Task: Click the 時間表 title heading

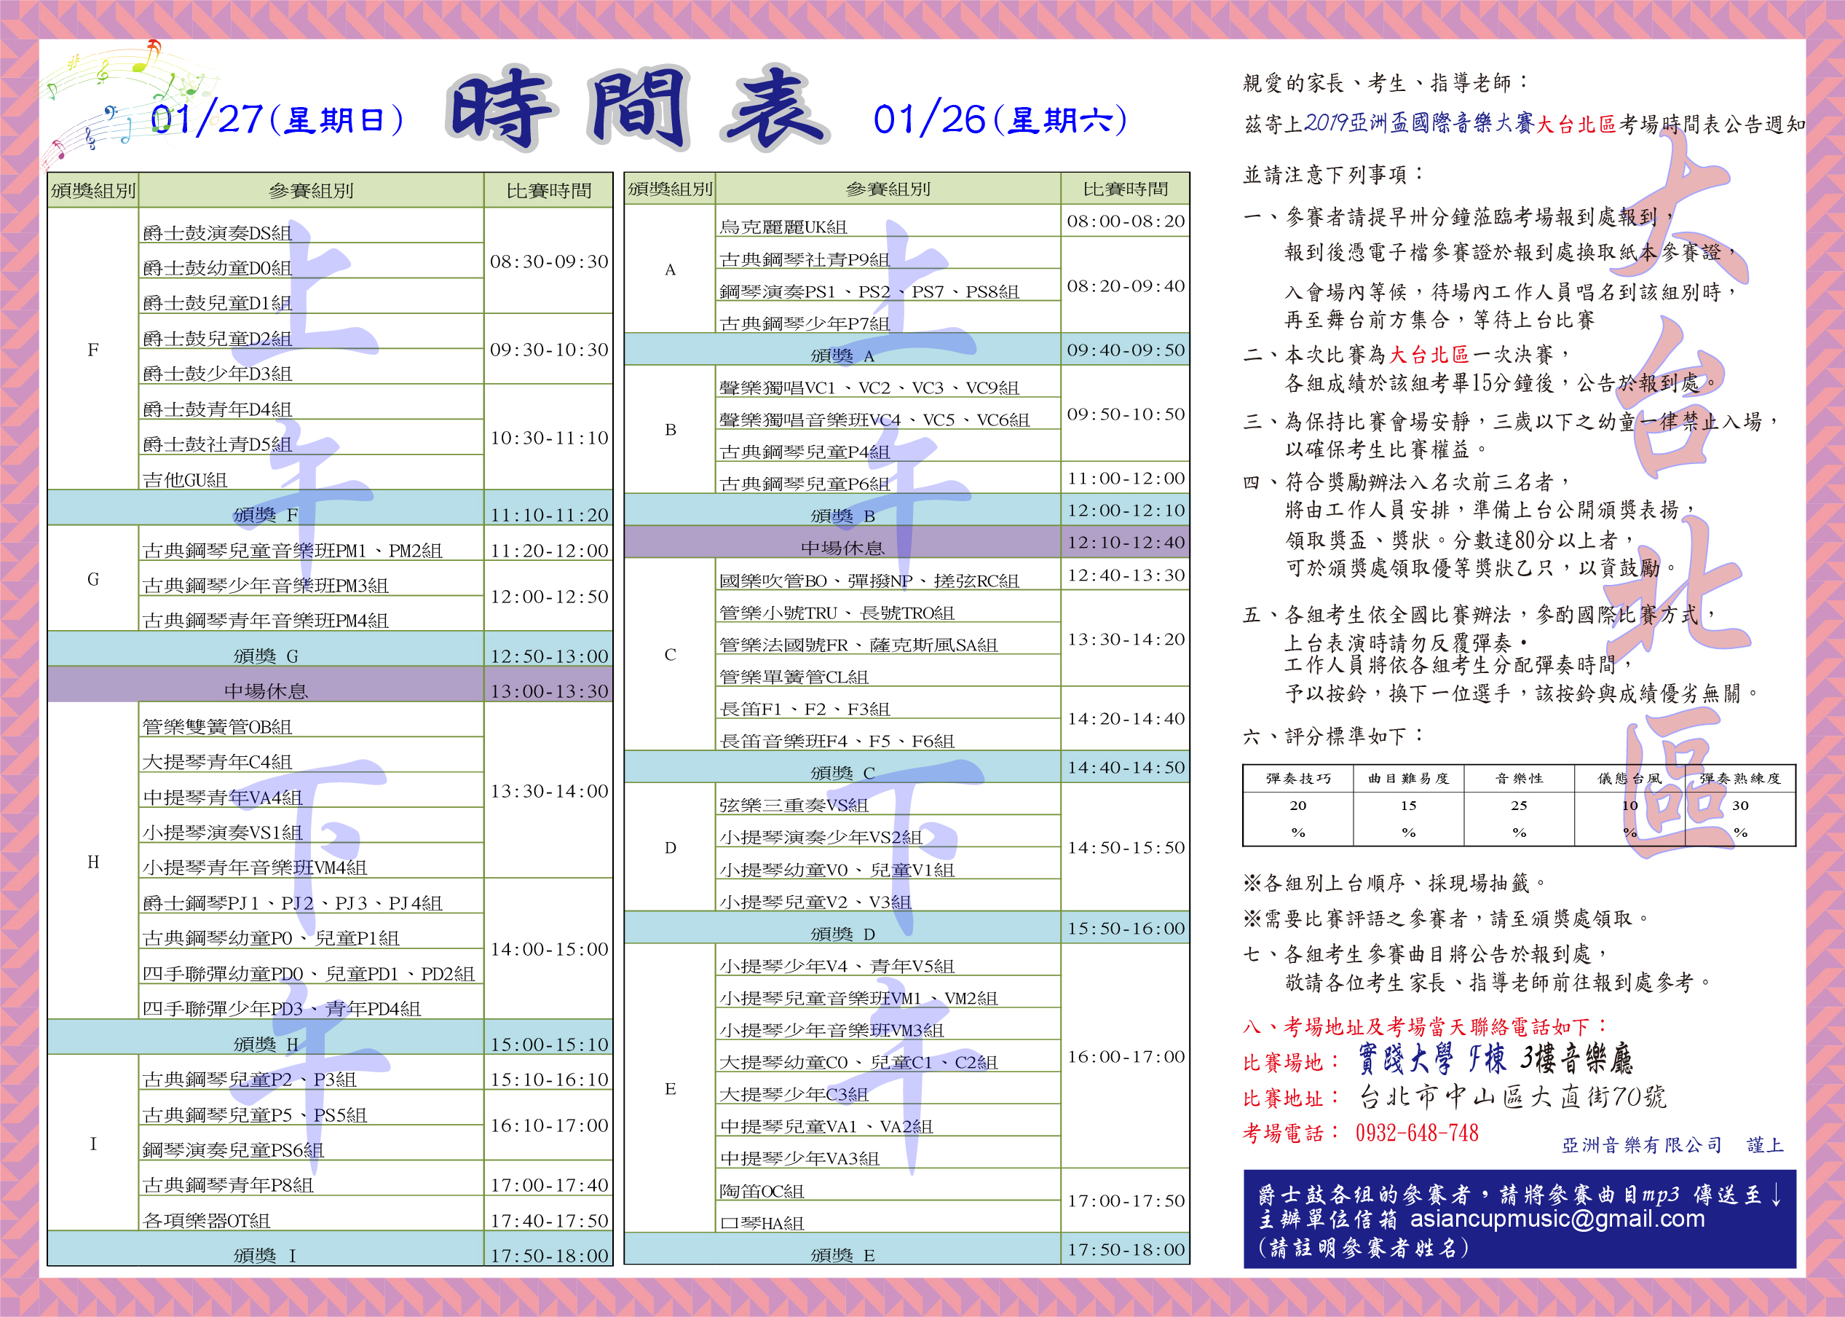Action: [x=636, y=109]
